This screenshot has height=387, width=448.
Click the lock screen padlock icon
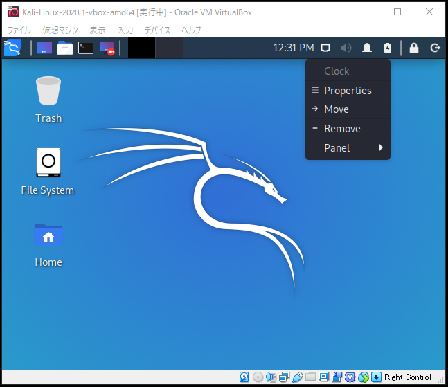(414, 48)
